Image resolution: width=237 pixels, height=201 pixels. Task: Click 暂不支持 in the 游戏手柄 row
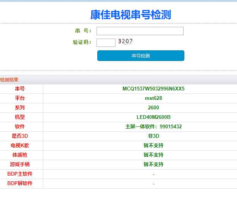click(153, 164)
